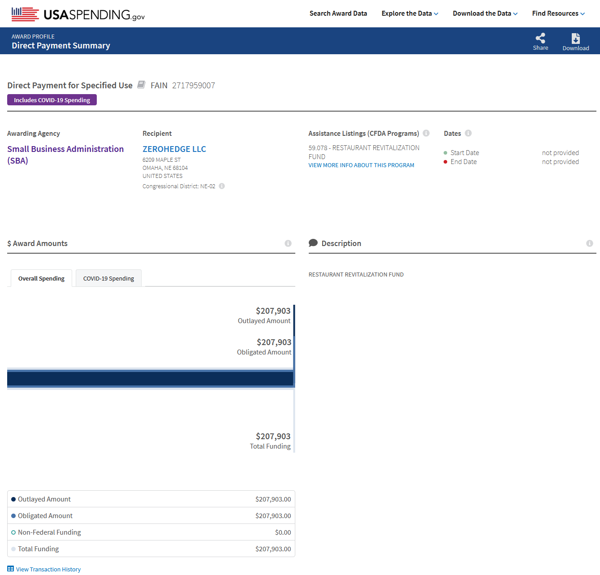The width and height of the screenshot is (600, 575).
Task: Click the Share icon
Action: [540, 38]
